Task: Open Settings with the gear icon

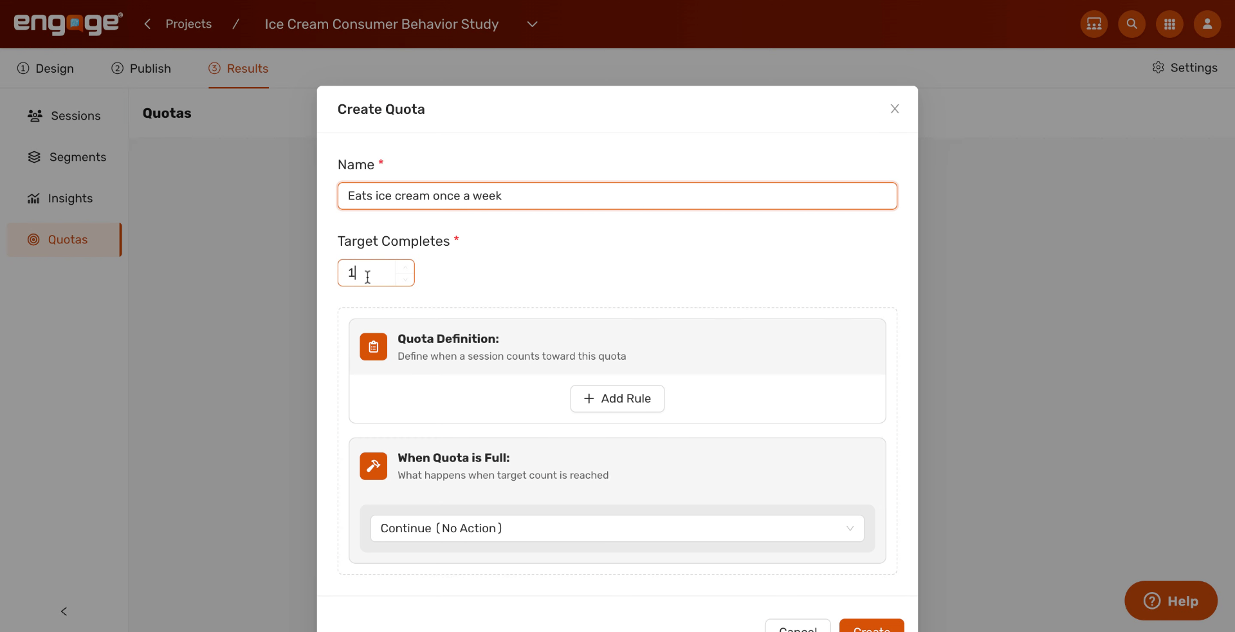Action: click(1185, 68)
